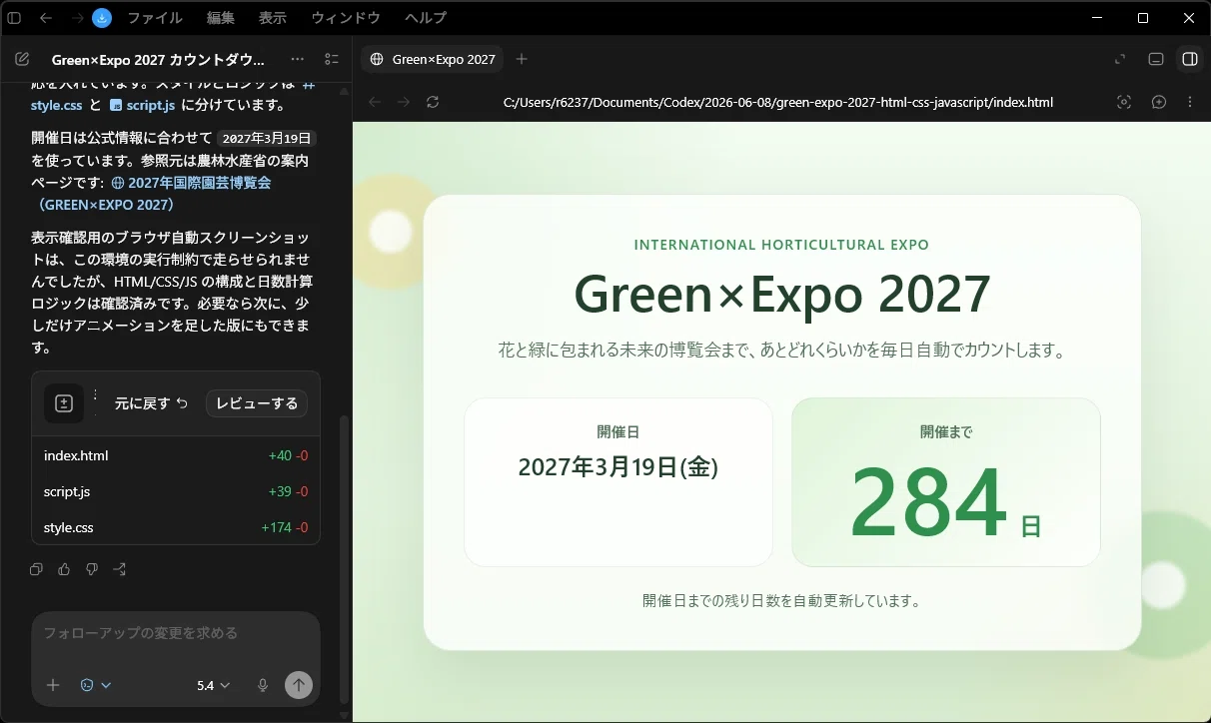
Task: Open the ヘルプ menu
Action: (x=426, y=18)
